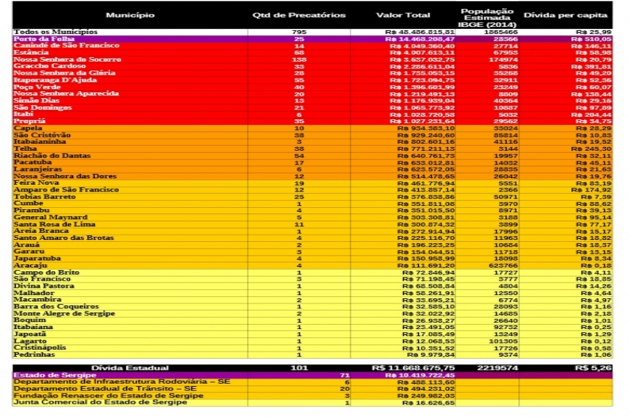This screenshot has width=629, height=417.
Task: Click the Dívida per capita header
Action: click(565, 15)
